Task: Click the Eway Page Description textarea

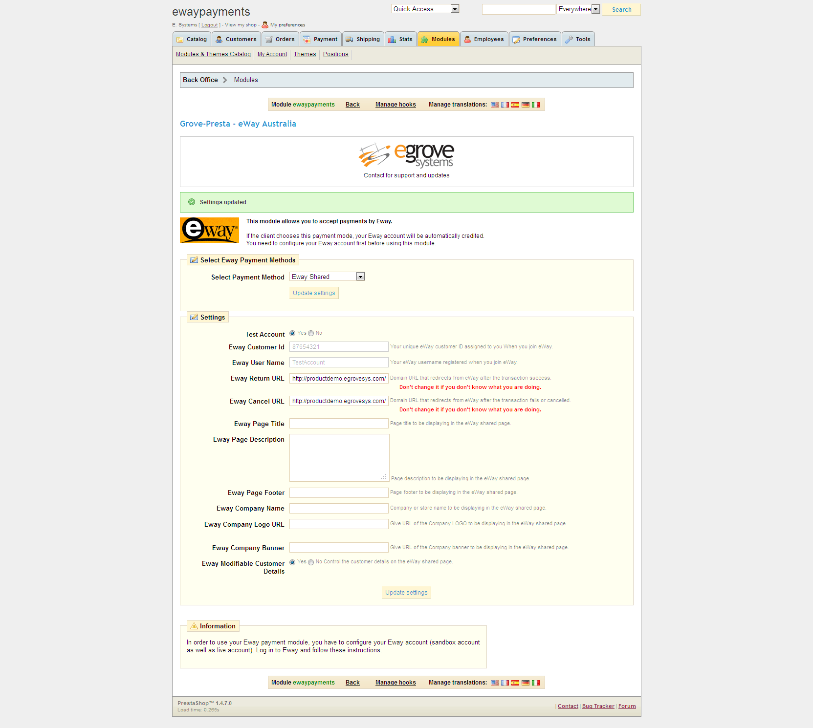Action: tap(339, 458)
